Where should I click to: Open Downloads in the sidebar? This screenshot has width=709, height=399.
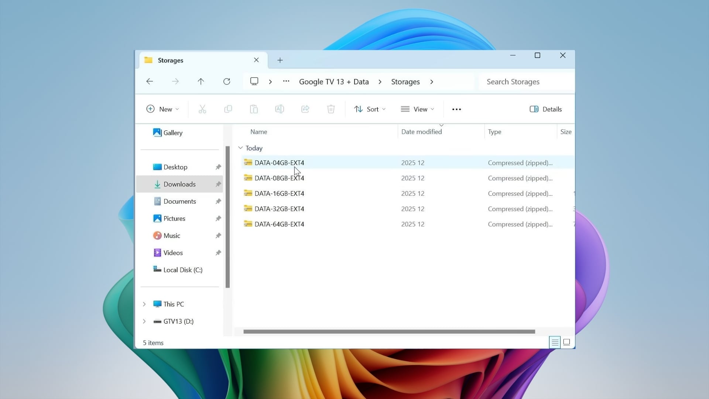tap(179, 184)
